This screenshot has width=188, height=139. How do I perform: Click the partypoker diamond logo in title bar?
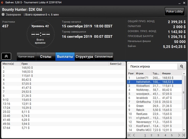point(2,2)
